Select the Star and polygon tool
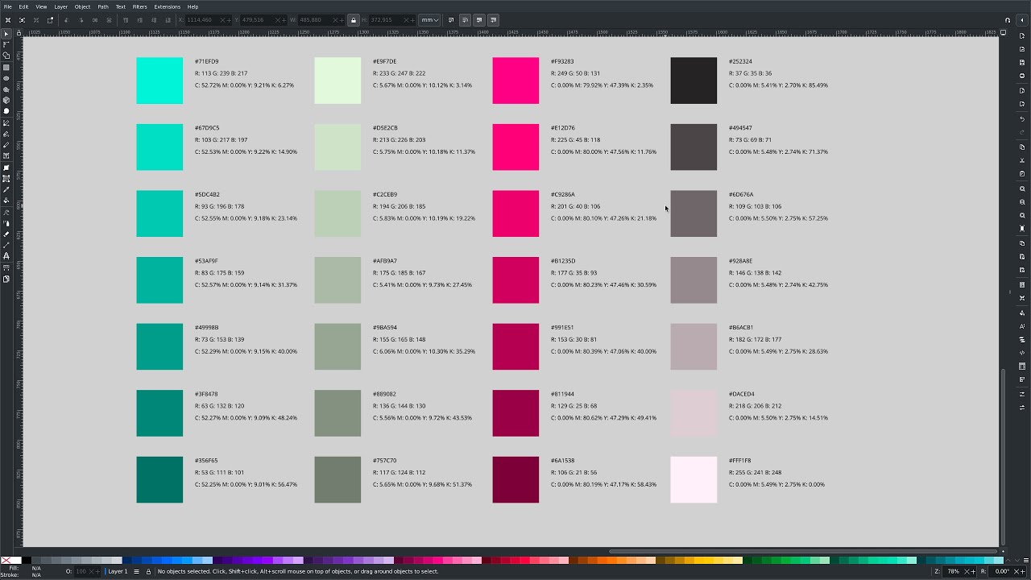The height and width of the screenshot is (580, 1031). click(x=6, y=90)
